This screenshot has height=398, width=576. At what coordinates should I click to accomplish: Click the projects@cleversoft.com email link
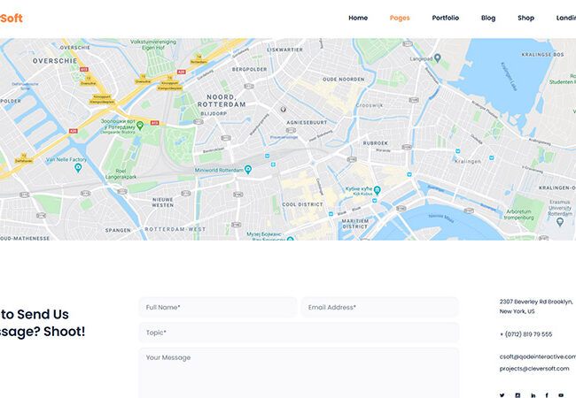point(534,368)
